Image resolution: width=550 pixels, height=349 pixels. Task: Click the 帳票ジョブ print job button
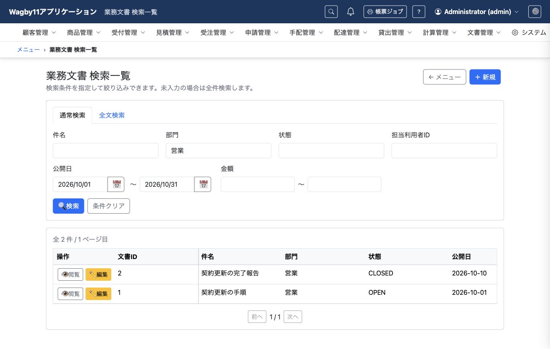pos(385,12)
